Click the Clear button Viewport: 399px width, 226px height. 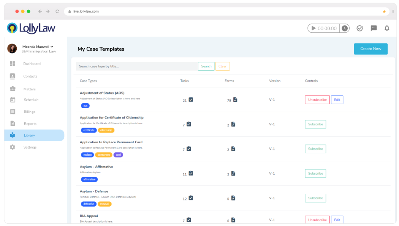pyautogui.click(x=222, y=66)
